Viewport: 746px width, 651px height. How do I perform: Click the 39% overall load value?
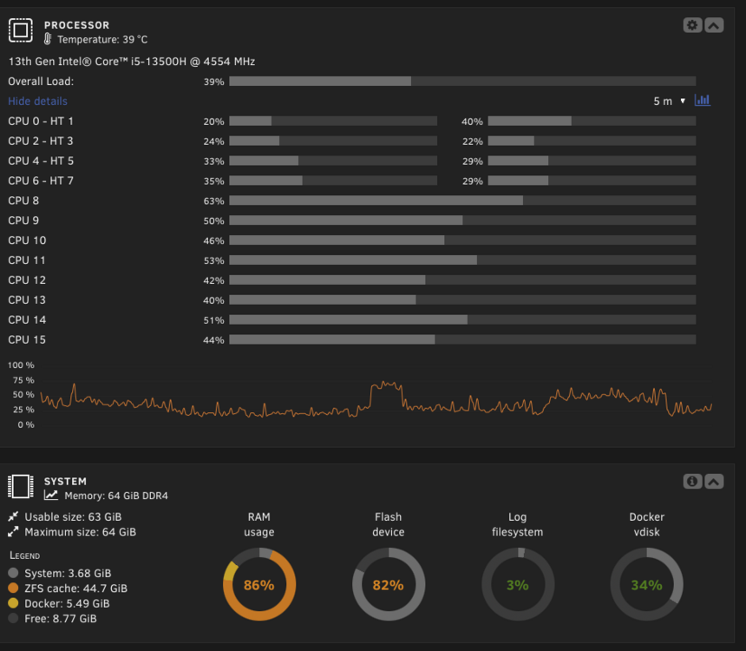213,82
